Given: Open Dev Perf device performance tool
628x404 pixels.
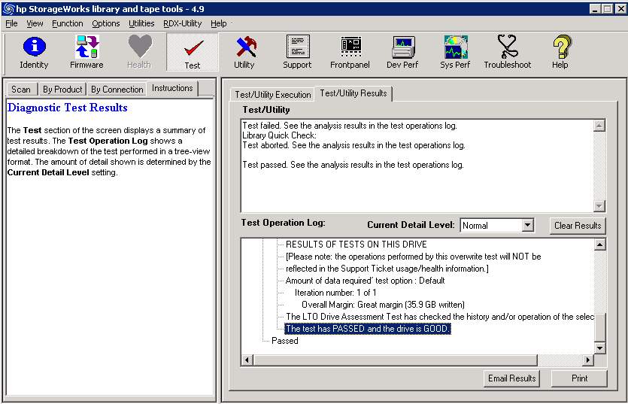Looking at the screenshot, I should tap(402, 52).
